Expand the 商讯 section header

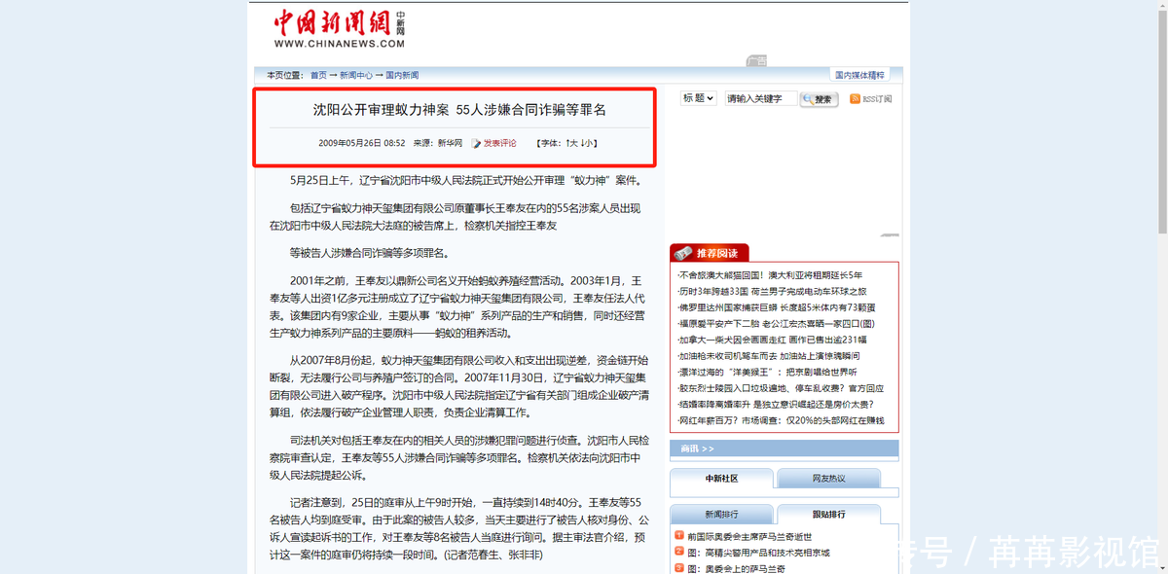[x=697, y=448]
